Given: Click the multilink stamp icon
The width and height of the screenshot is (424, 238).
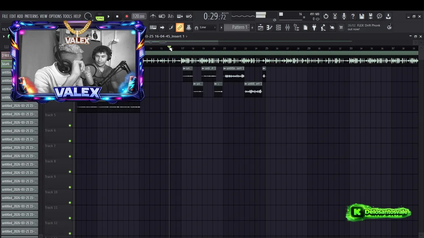Looking at the screenshot, I should tap(189, 27).
